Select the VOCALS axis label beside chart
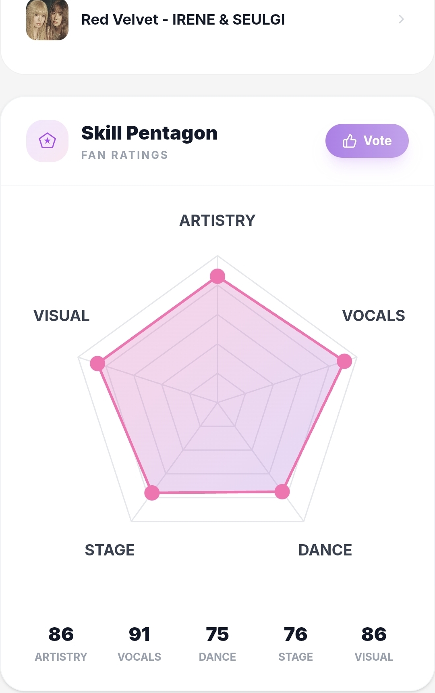Viewport: 435px width, 693px height. 373,316
